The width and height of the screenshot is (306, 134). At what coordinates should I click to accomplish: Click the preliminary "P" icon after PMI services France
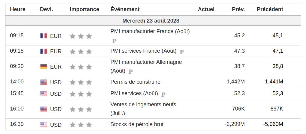182,52
